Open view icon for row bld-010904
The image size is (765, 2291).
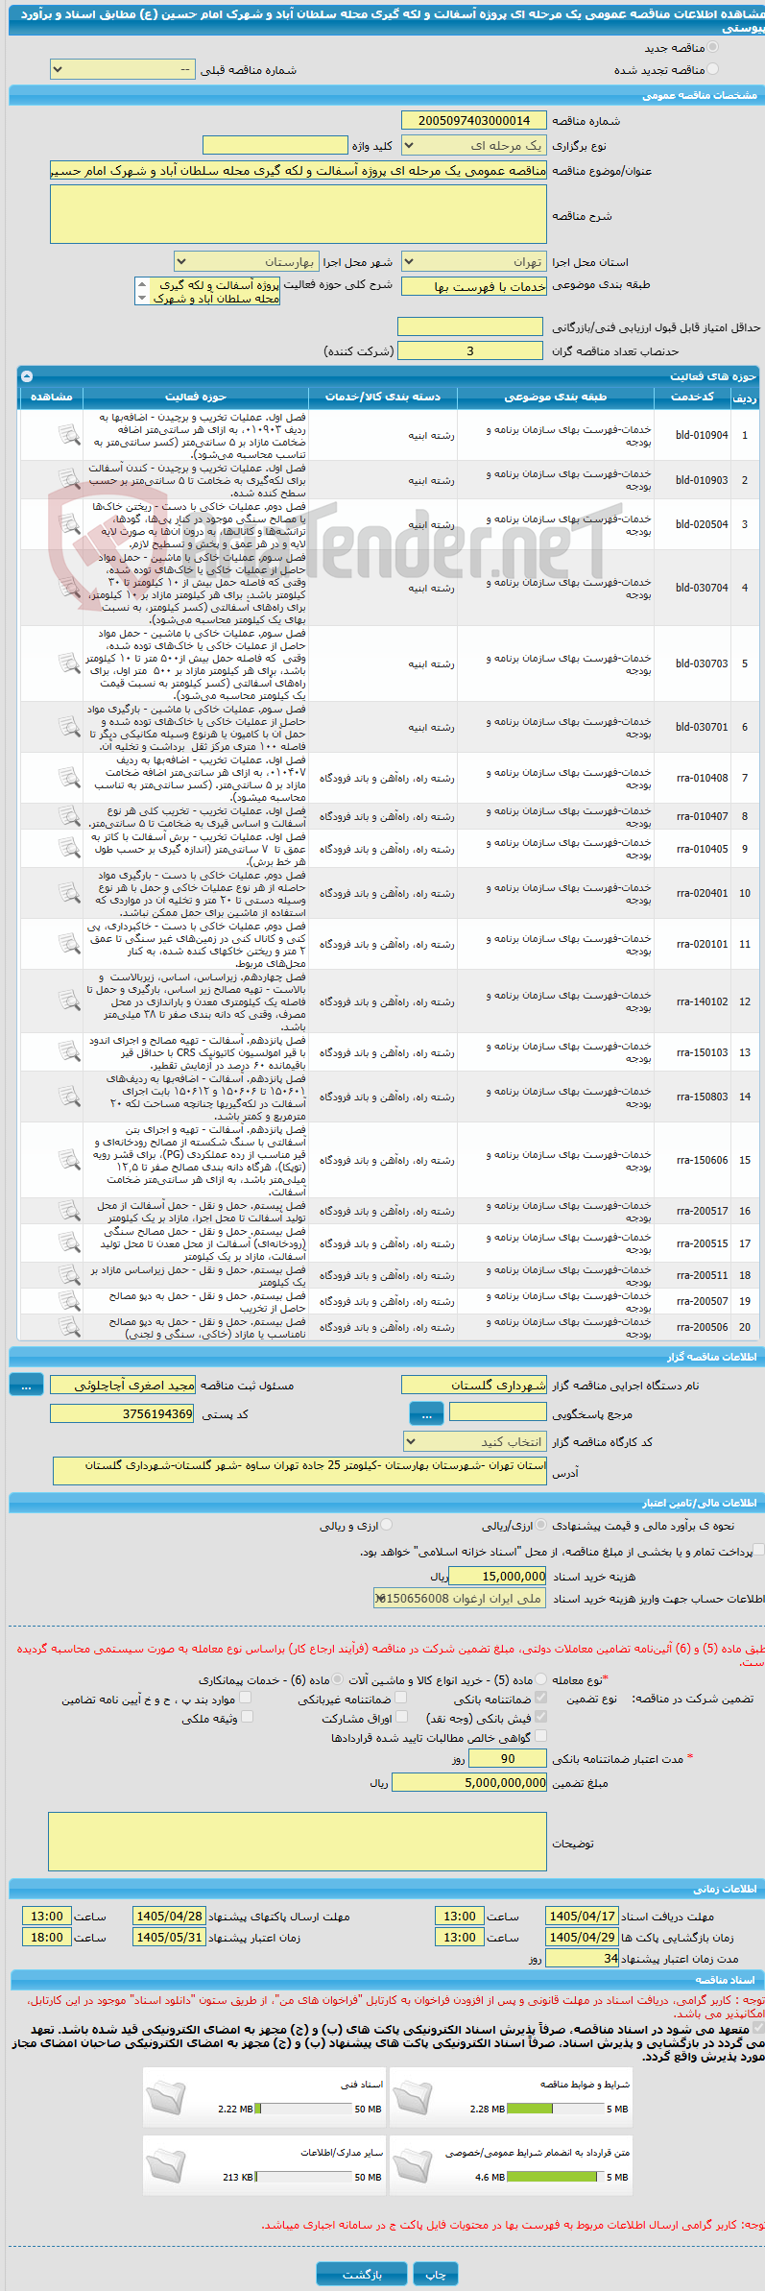tap(69, 435)
